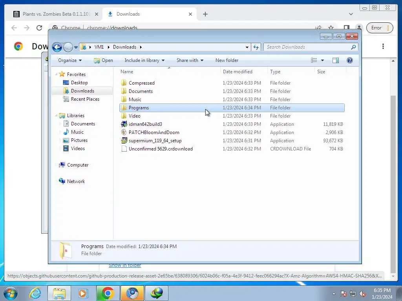Open the Include in library dropdown
The width and height of the screenshot is (402, 301).
click(144, 60)
